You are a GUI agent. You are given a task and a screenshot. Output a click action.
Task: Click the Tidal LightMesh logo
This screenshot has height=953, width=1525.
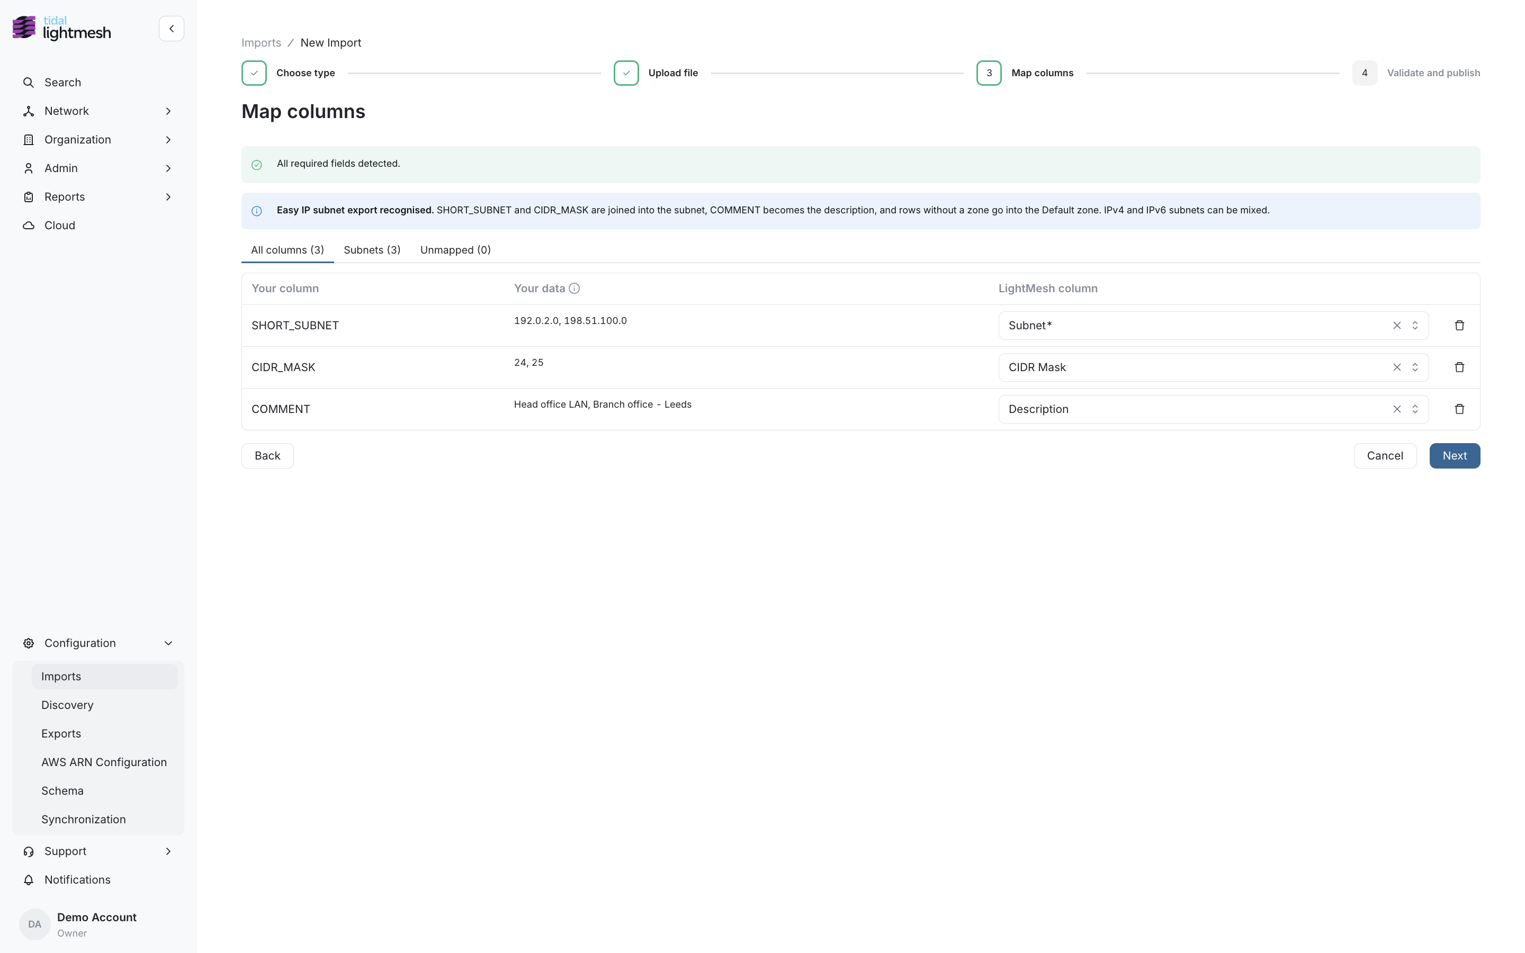click(62, 29)
